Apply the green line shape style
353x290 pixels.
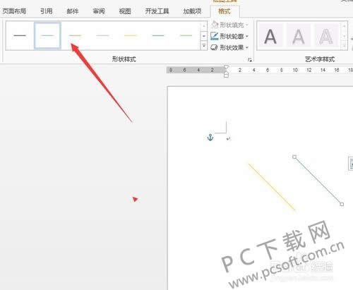(186, 35)
